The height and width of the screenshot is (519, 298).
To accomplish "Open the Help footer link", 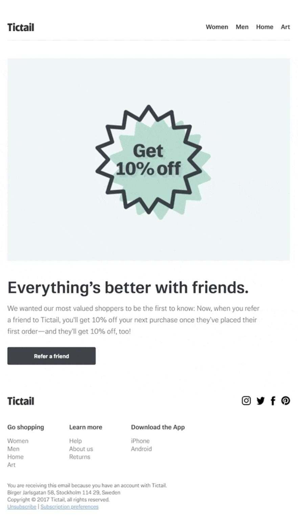I will [75, 441].
